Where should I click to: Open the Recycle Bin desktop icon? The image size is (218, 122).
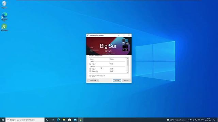click(x=4, y=4)
